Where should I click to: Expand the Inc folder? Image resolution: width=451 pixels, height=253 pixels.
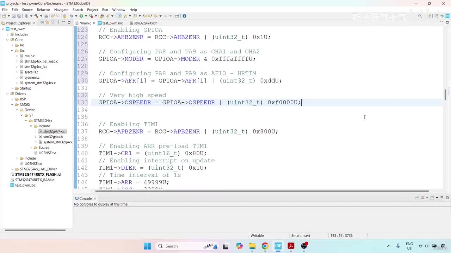tap(12, 45)
